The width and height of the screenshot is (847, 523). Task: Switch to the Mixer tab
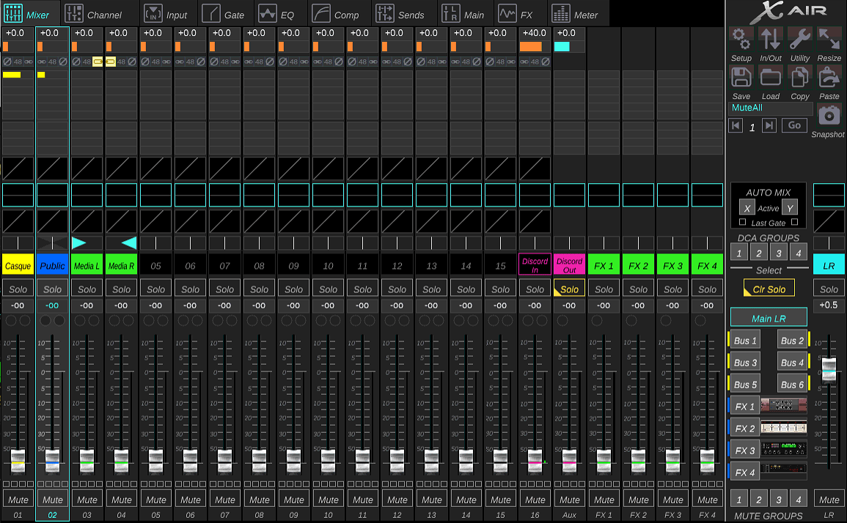pyautogui.click(x=27, y=13)
